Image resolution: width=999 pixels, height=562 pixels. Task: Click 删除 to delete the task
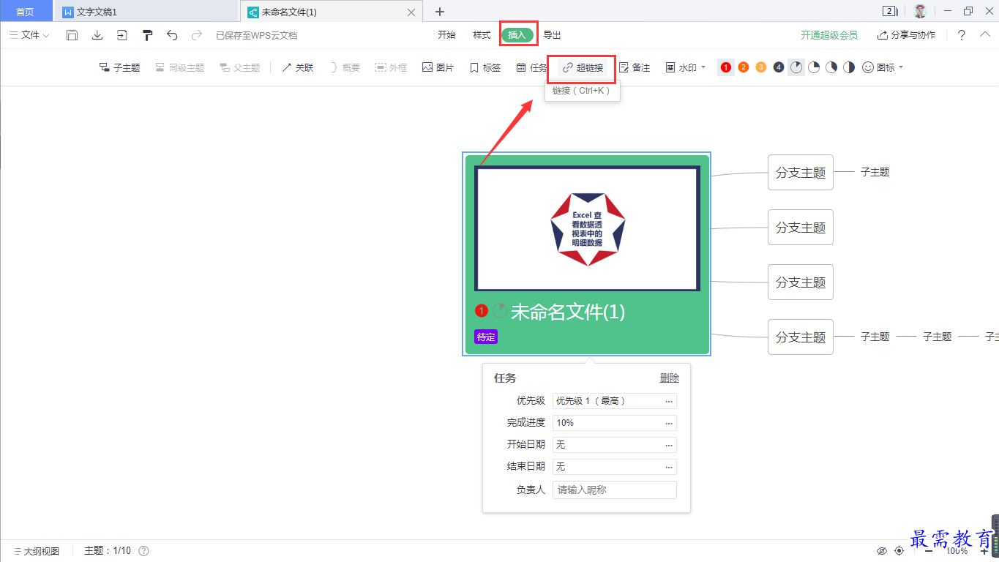point(670,378)
